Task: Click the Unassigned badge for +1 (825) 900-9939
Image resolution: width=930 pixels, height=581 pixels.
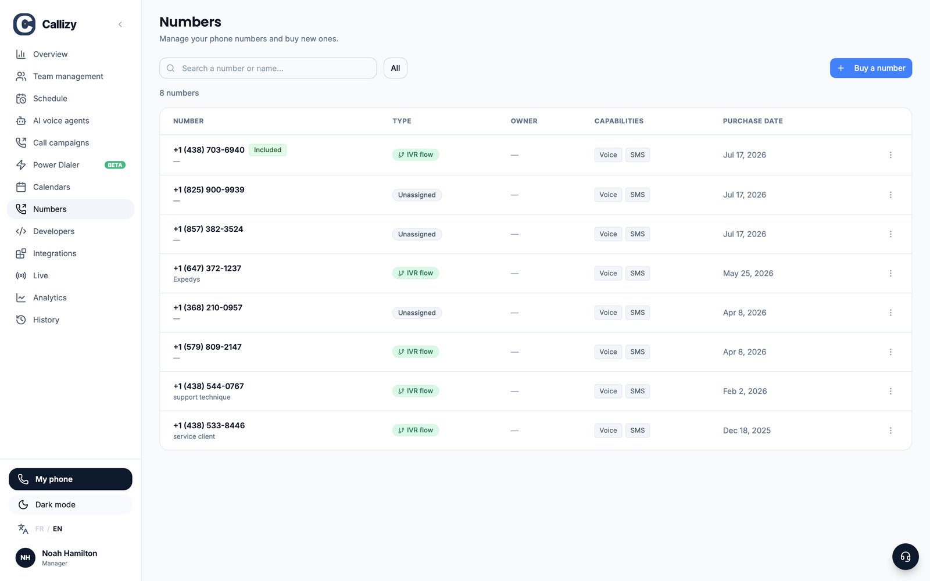Action: pyautogui.click(x=417, y=195)
